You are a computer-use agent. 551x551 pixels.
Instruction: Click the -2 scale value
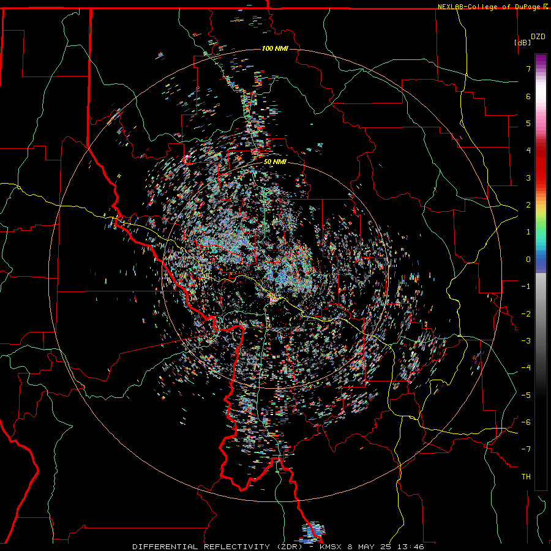[x=526, y=314]
